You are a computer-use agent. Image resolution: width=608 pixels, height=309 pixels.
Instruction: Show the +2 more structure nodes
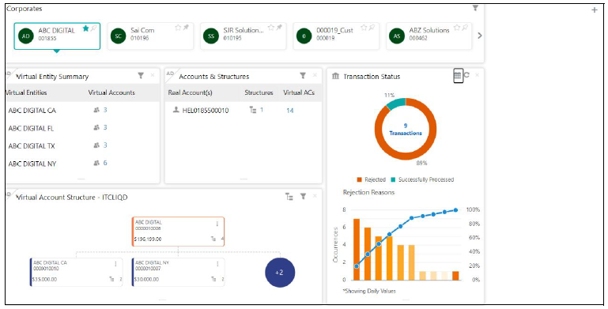pyautogui.click(x=280, y=273)
